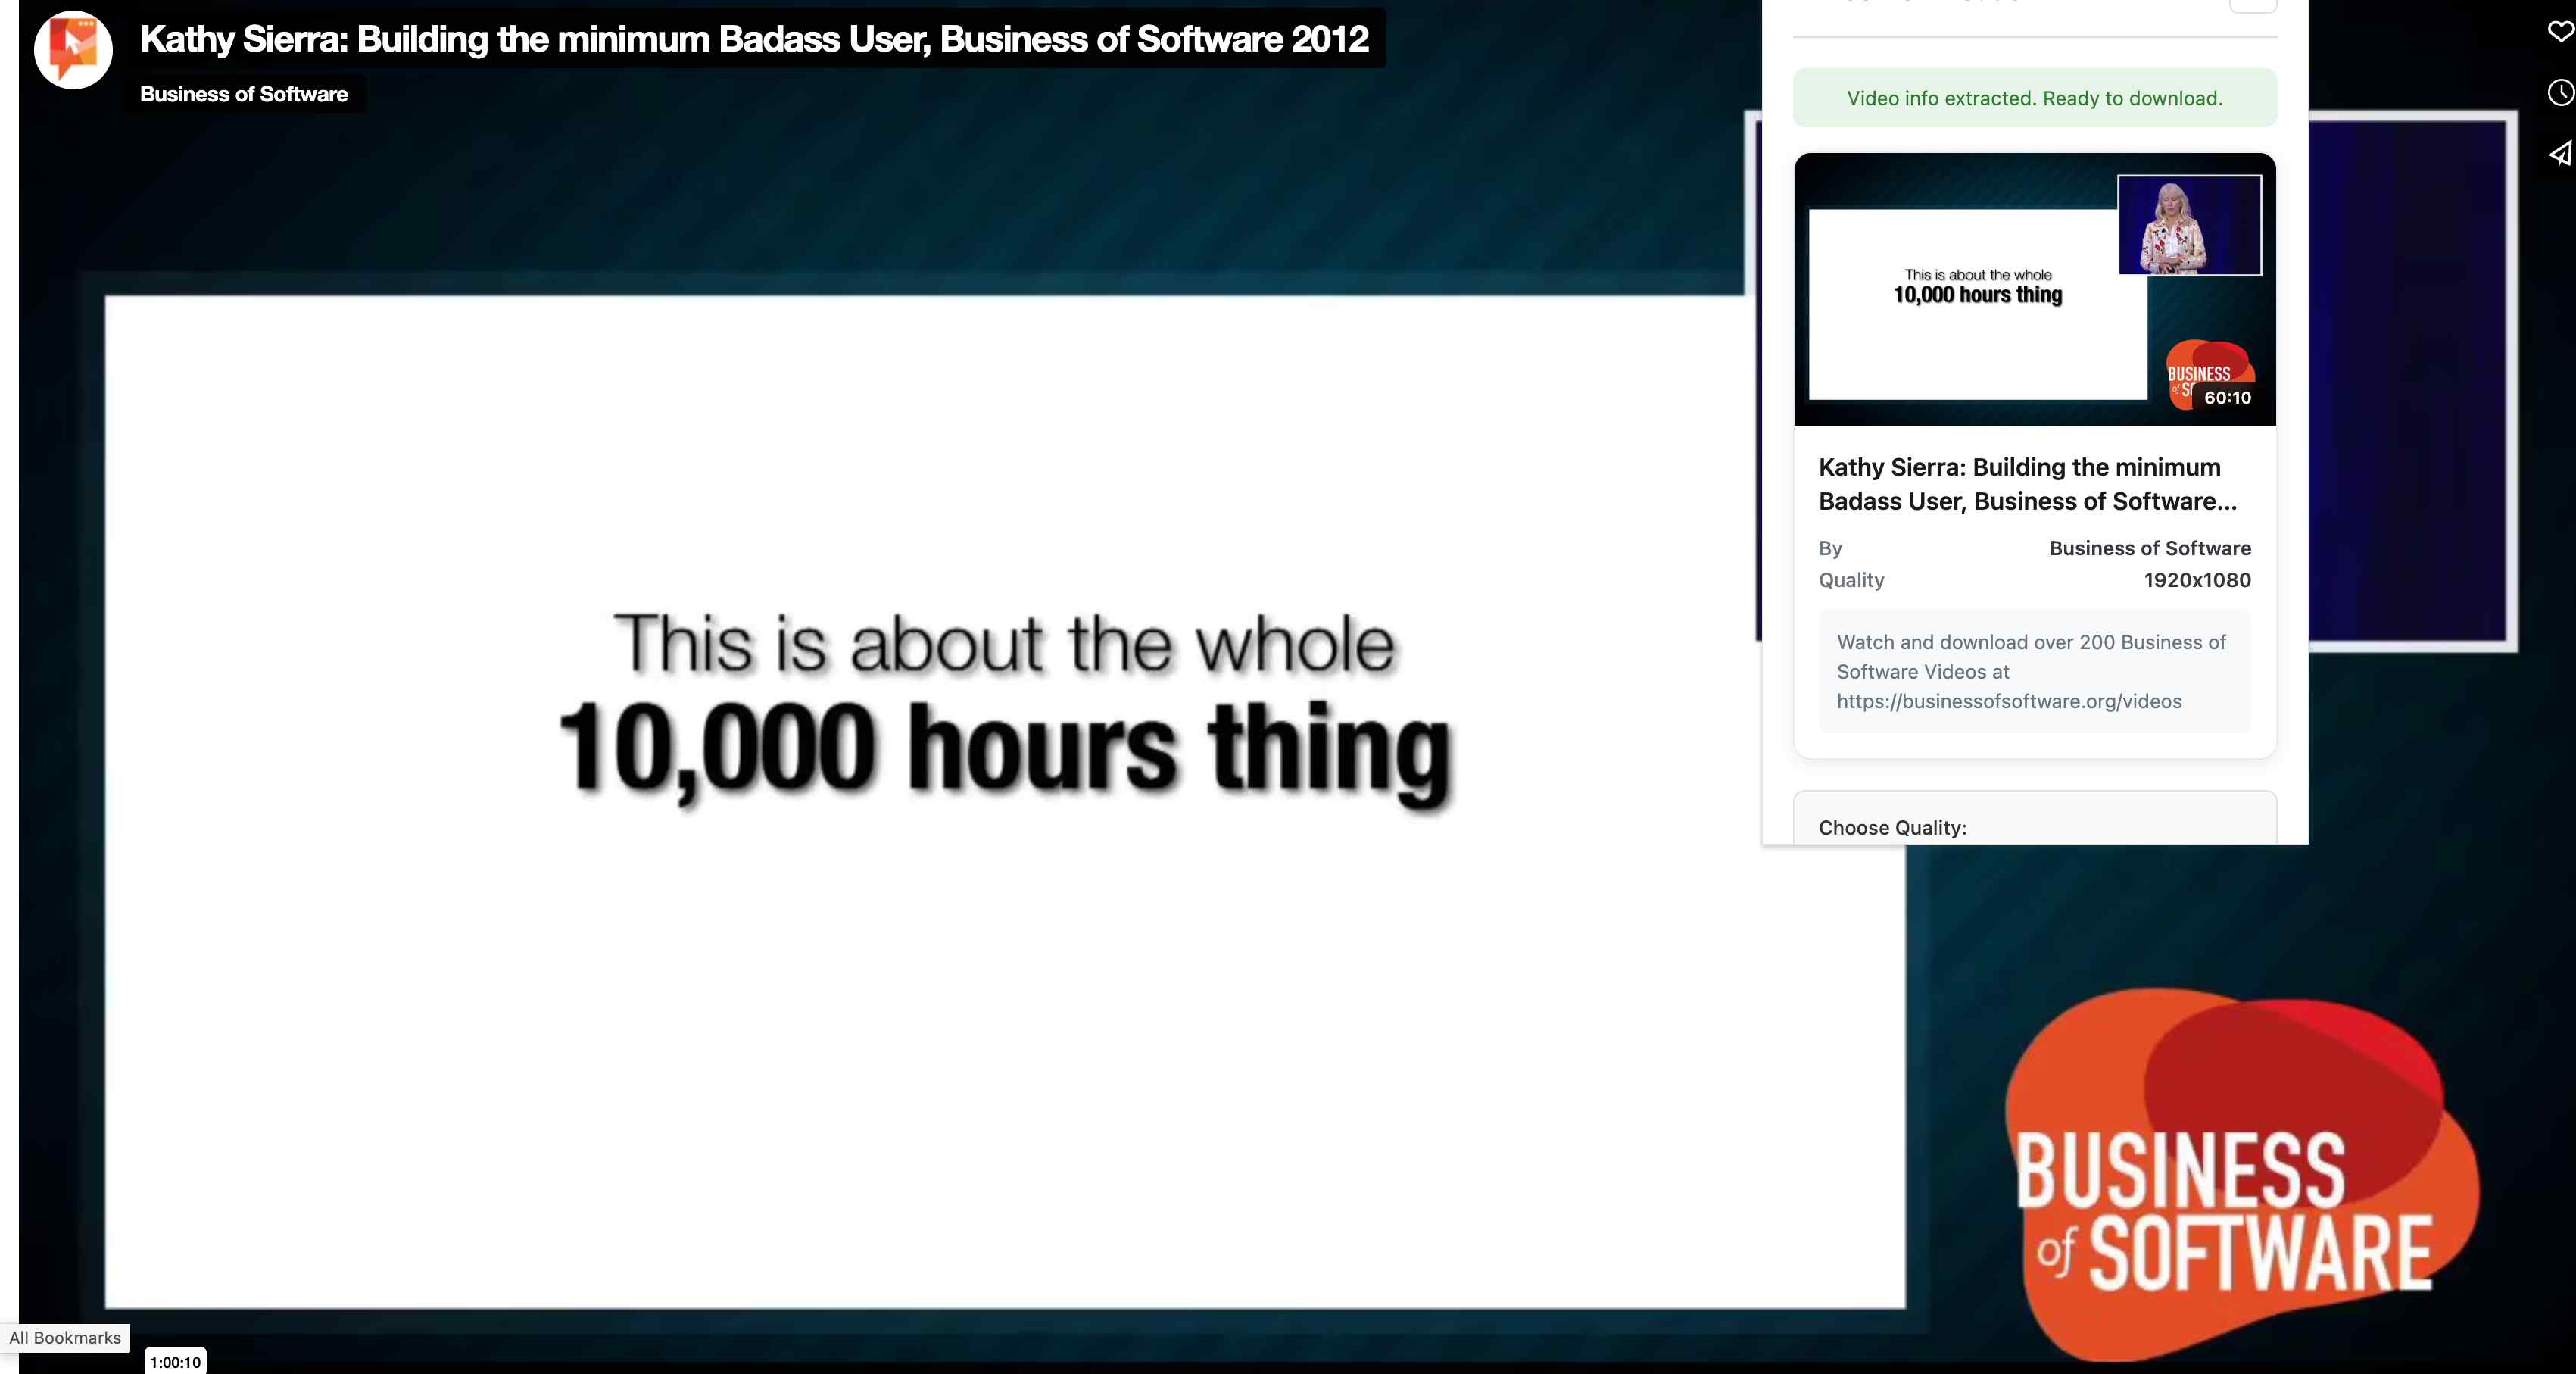
Task: Click the Kathy Sierra video title in the popup
Action: coord(2028,484)
